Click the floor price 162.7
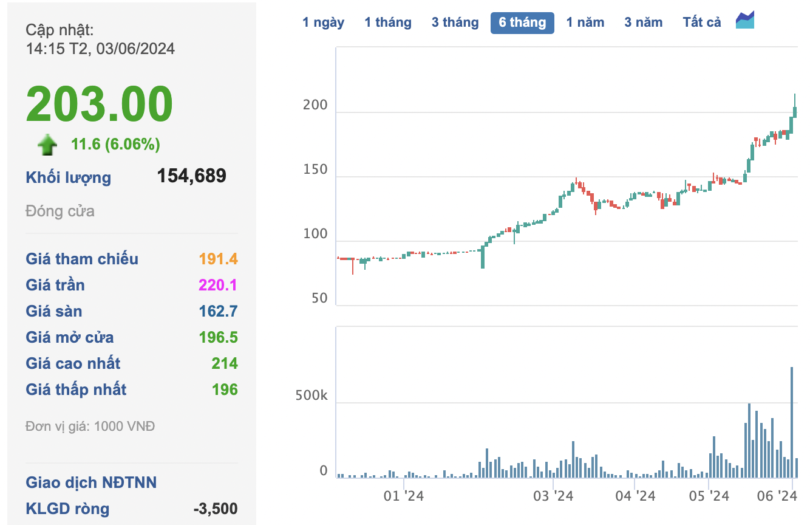The width and height of the screenshot is (810, 525). coord(219,311)
